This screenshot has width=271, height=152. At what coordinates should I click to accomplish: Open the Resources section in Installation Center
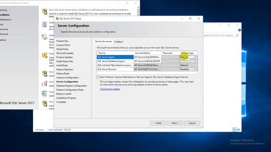point(4,29)
